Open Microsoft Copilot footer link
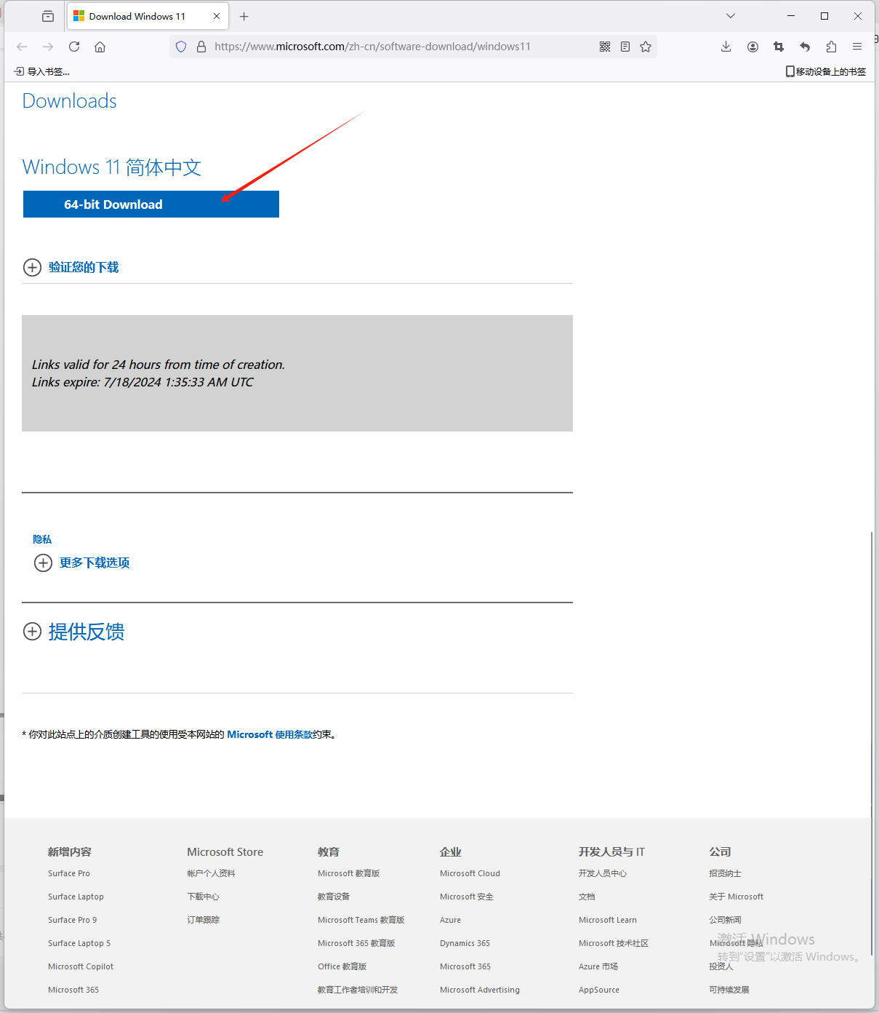This screenshot has width=879, height=1013. [81, 966]
